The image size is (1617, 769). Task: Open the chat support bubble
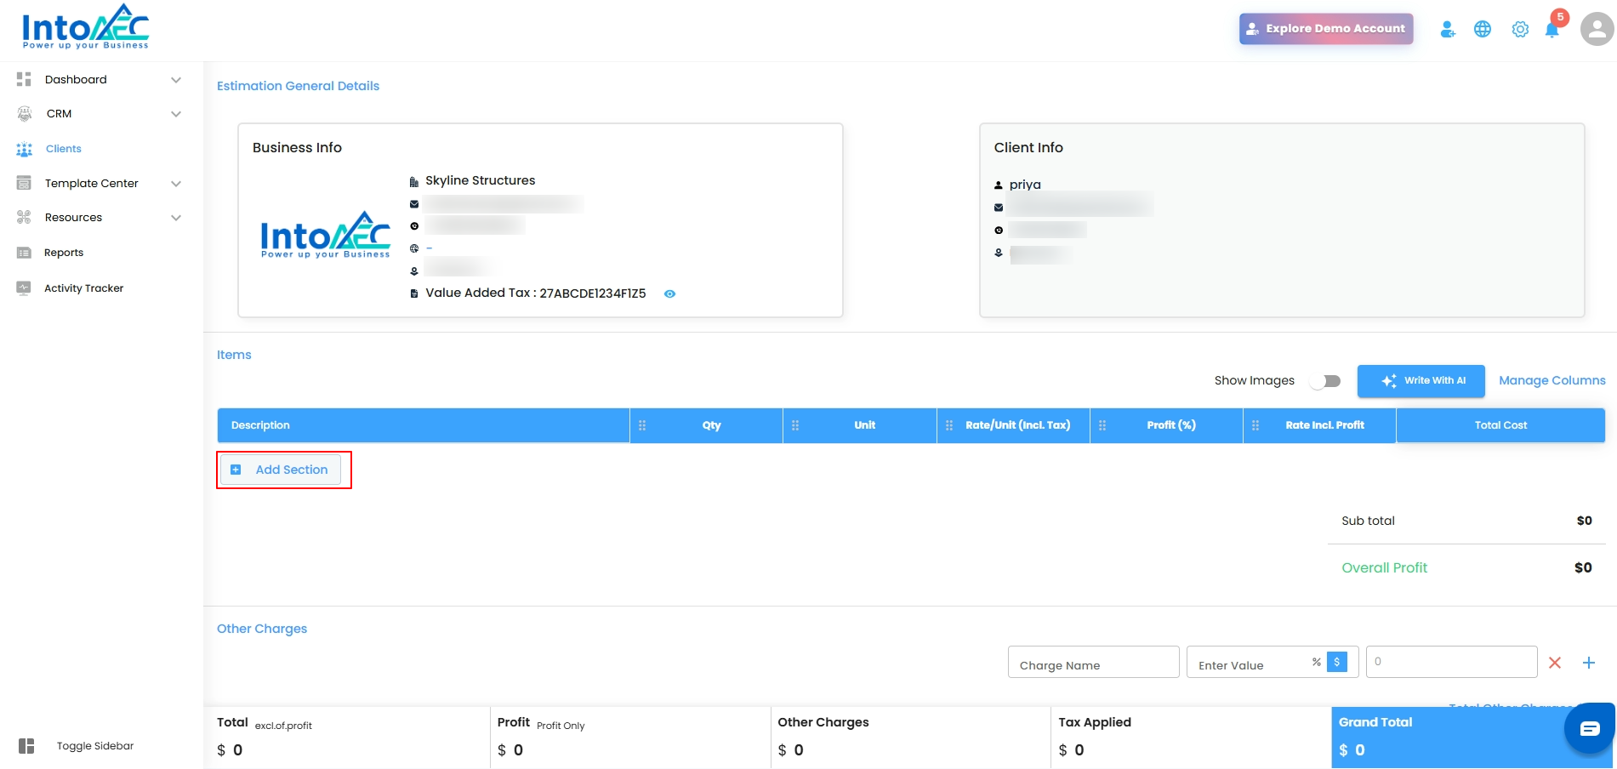pos(1590,728)
